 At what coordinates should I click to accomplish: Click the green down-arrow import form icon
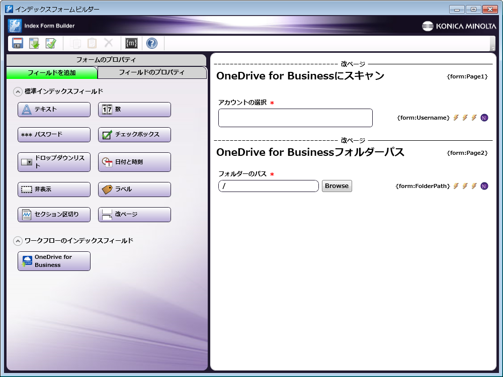34,43
